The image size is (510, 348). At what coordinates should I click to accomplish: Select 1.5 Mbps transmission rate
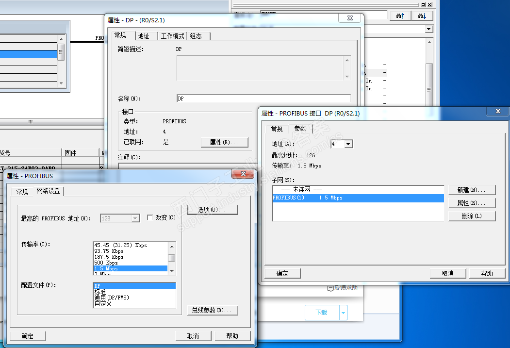[x=131, y=268]
